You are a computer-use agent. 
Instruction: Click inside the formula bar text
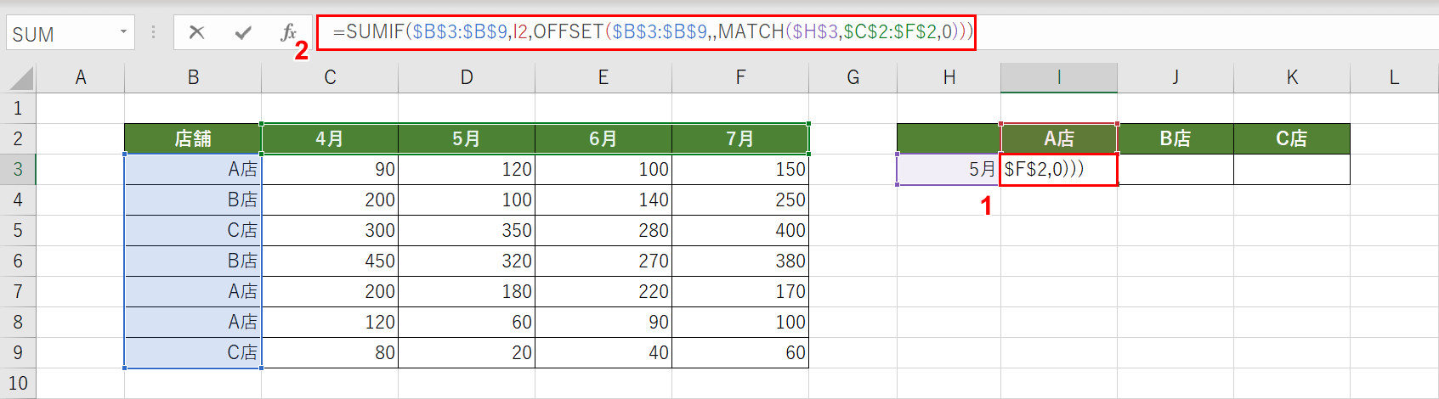point(646,32)
